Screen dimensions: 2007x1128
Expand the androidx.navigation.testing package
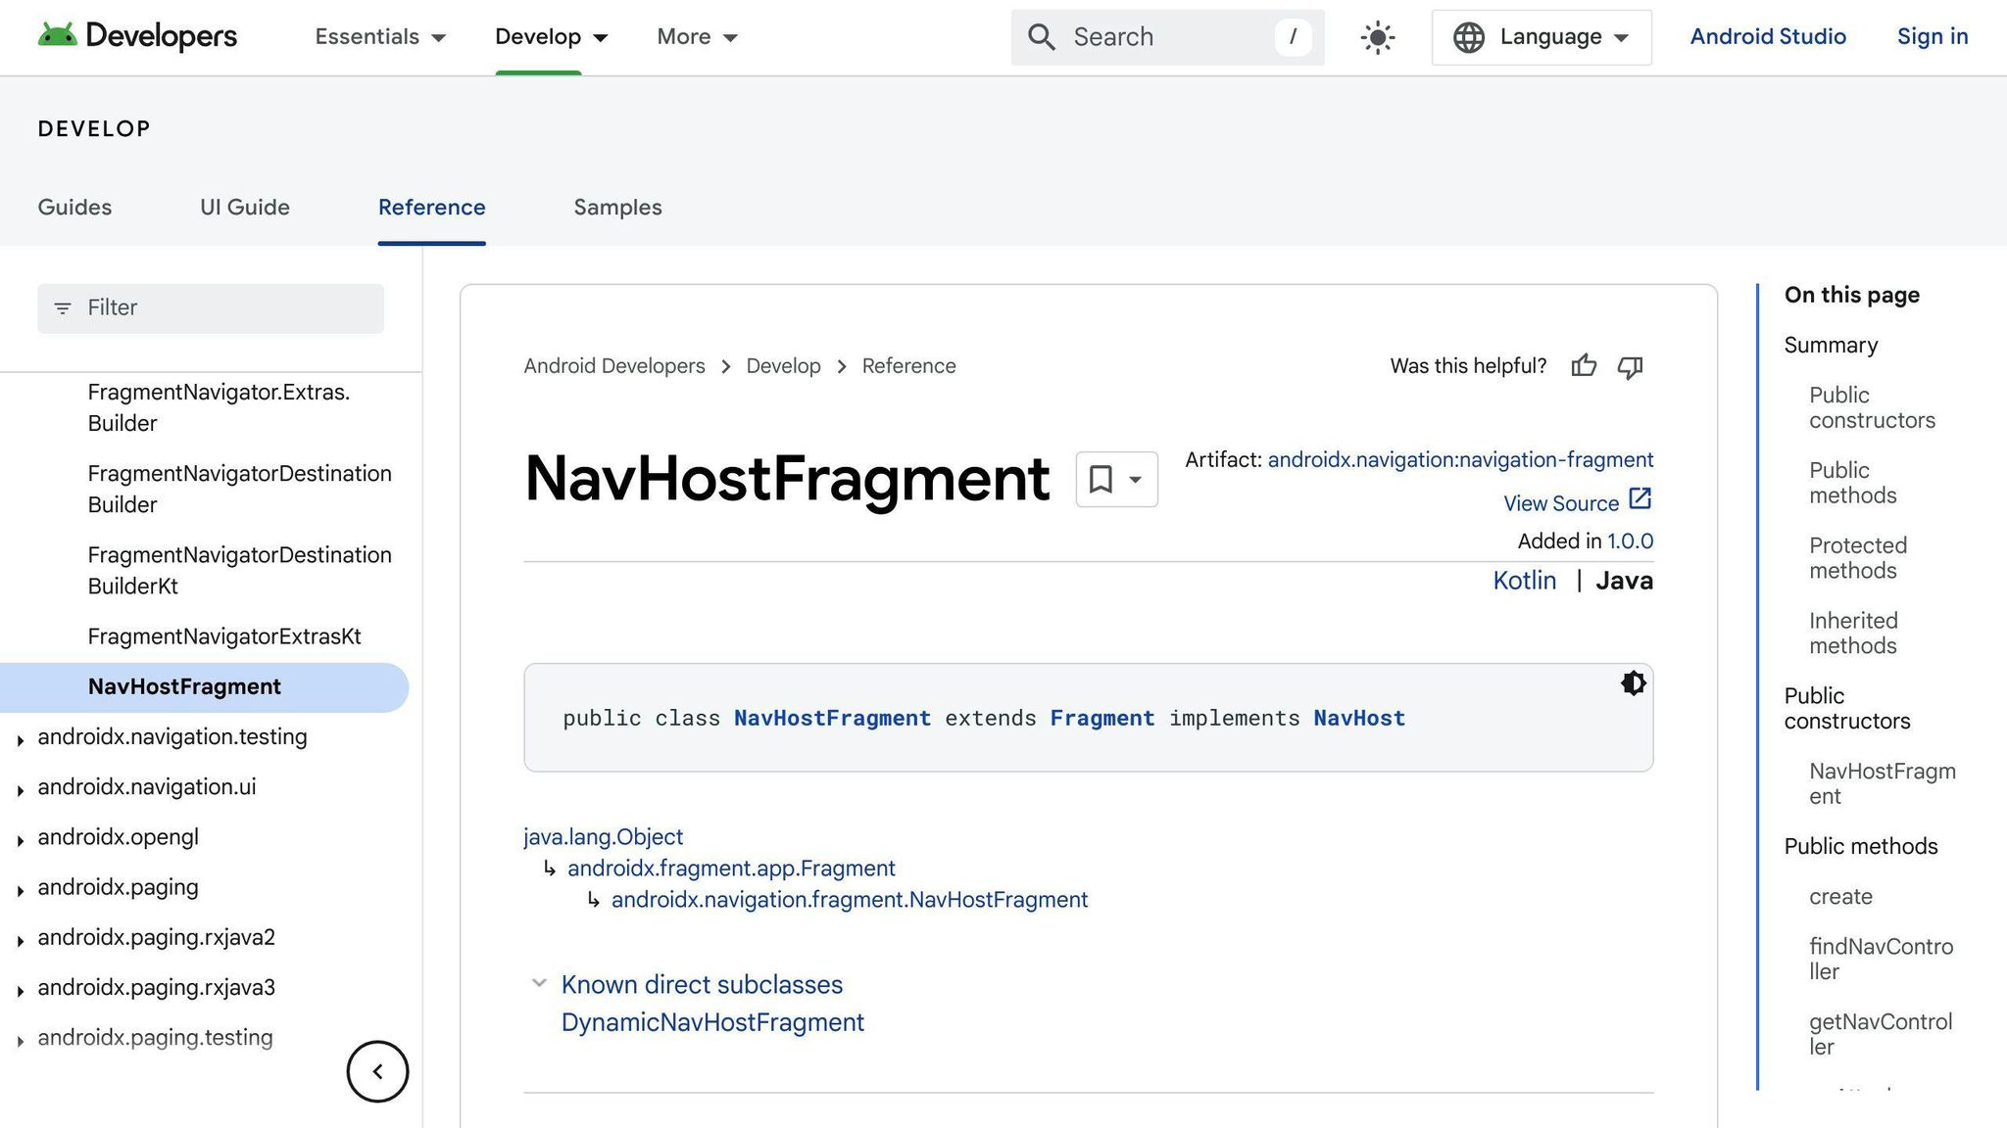(x=22, y=739)
